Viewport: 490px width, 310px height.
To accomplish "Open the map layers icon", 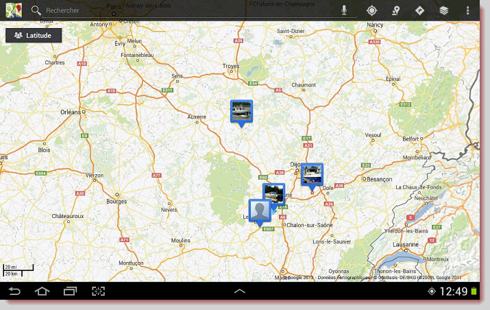I will pyautogui.click(x=444, y=11).
